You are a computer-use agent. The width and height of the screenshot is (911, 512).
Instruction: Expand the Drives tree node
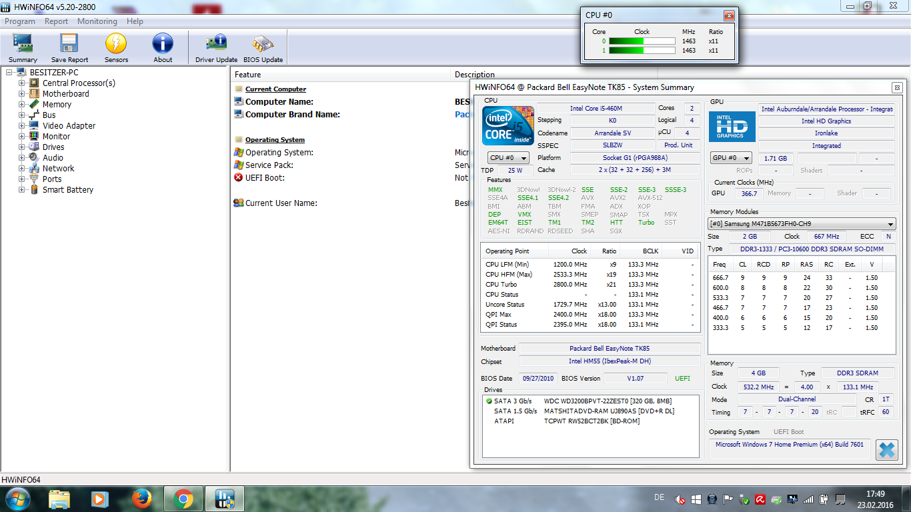click(22, 147)
